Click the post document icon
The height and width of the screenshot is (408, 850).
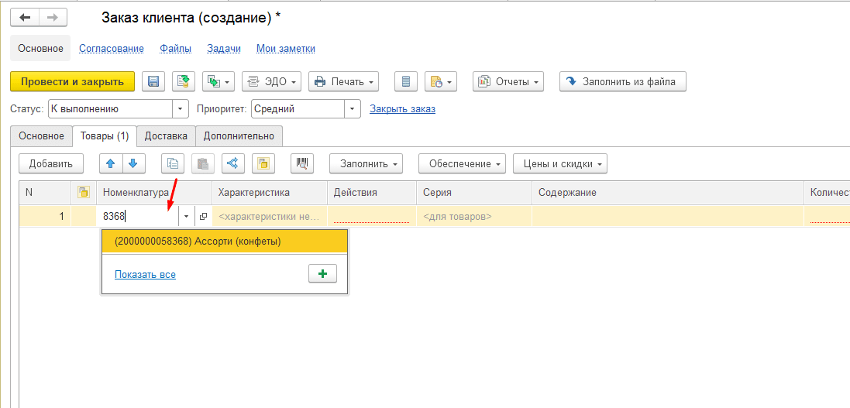point(184,81)
